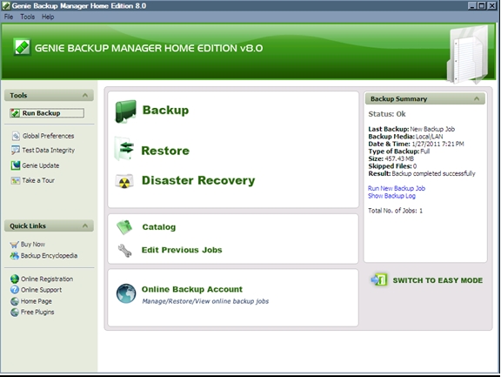Click the Online Registration globe icon

15,279
